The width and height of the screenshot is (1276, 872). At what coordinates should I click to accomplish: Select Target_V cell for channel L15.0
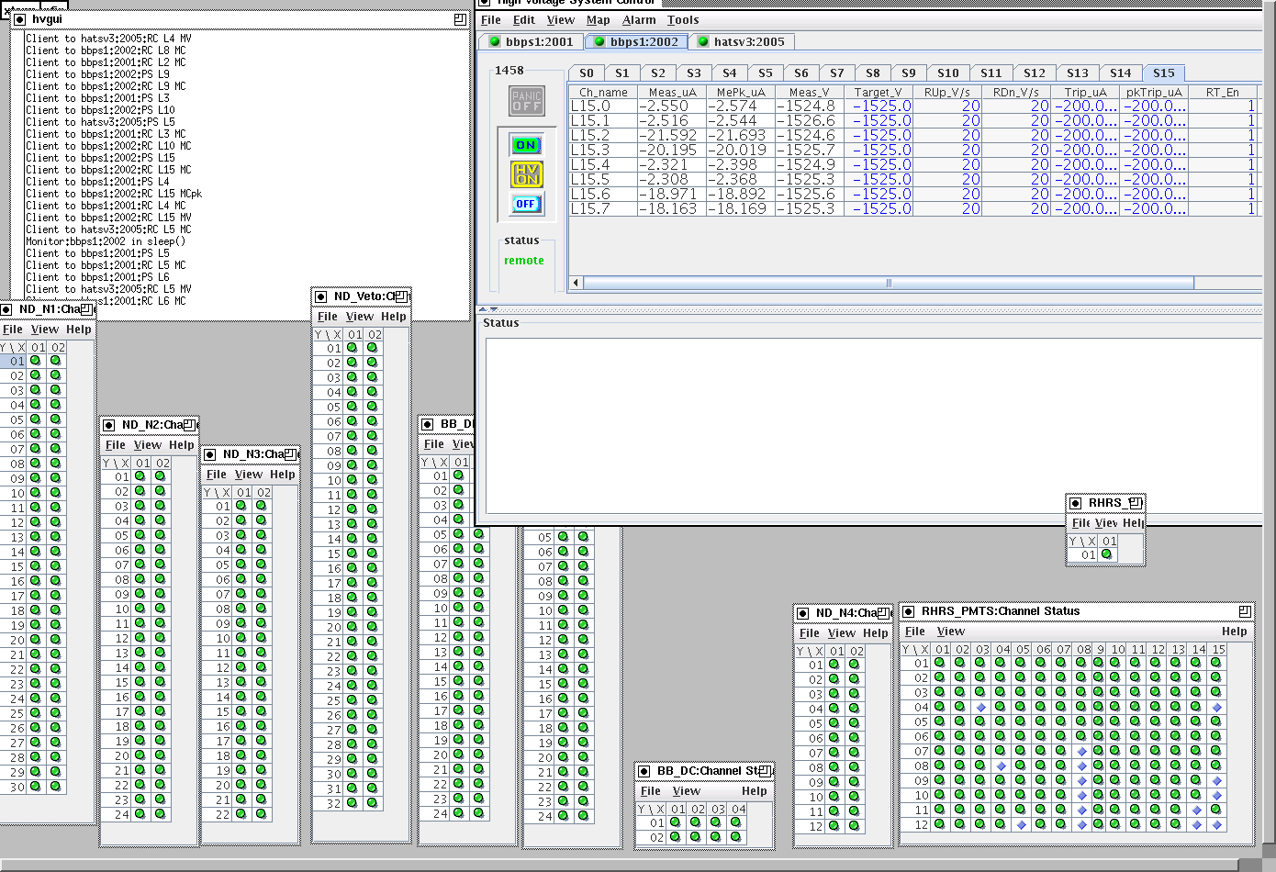(879, 106)
